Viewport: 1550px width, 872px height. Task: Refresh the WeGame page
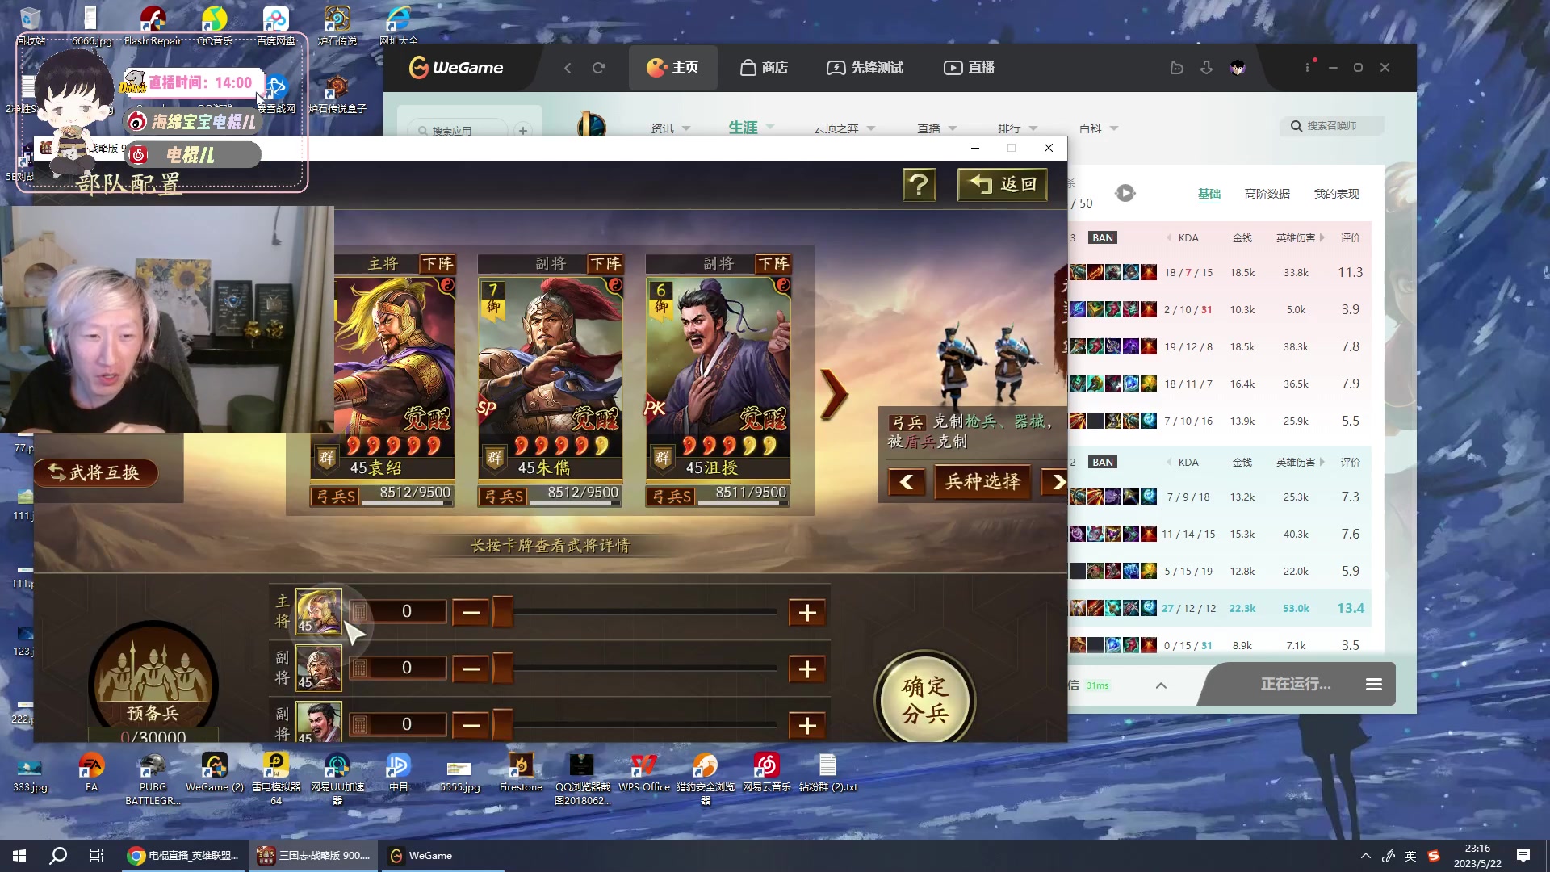coord(598,68)
